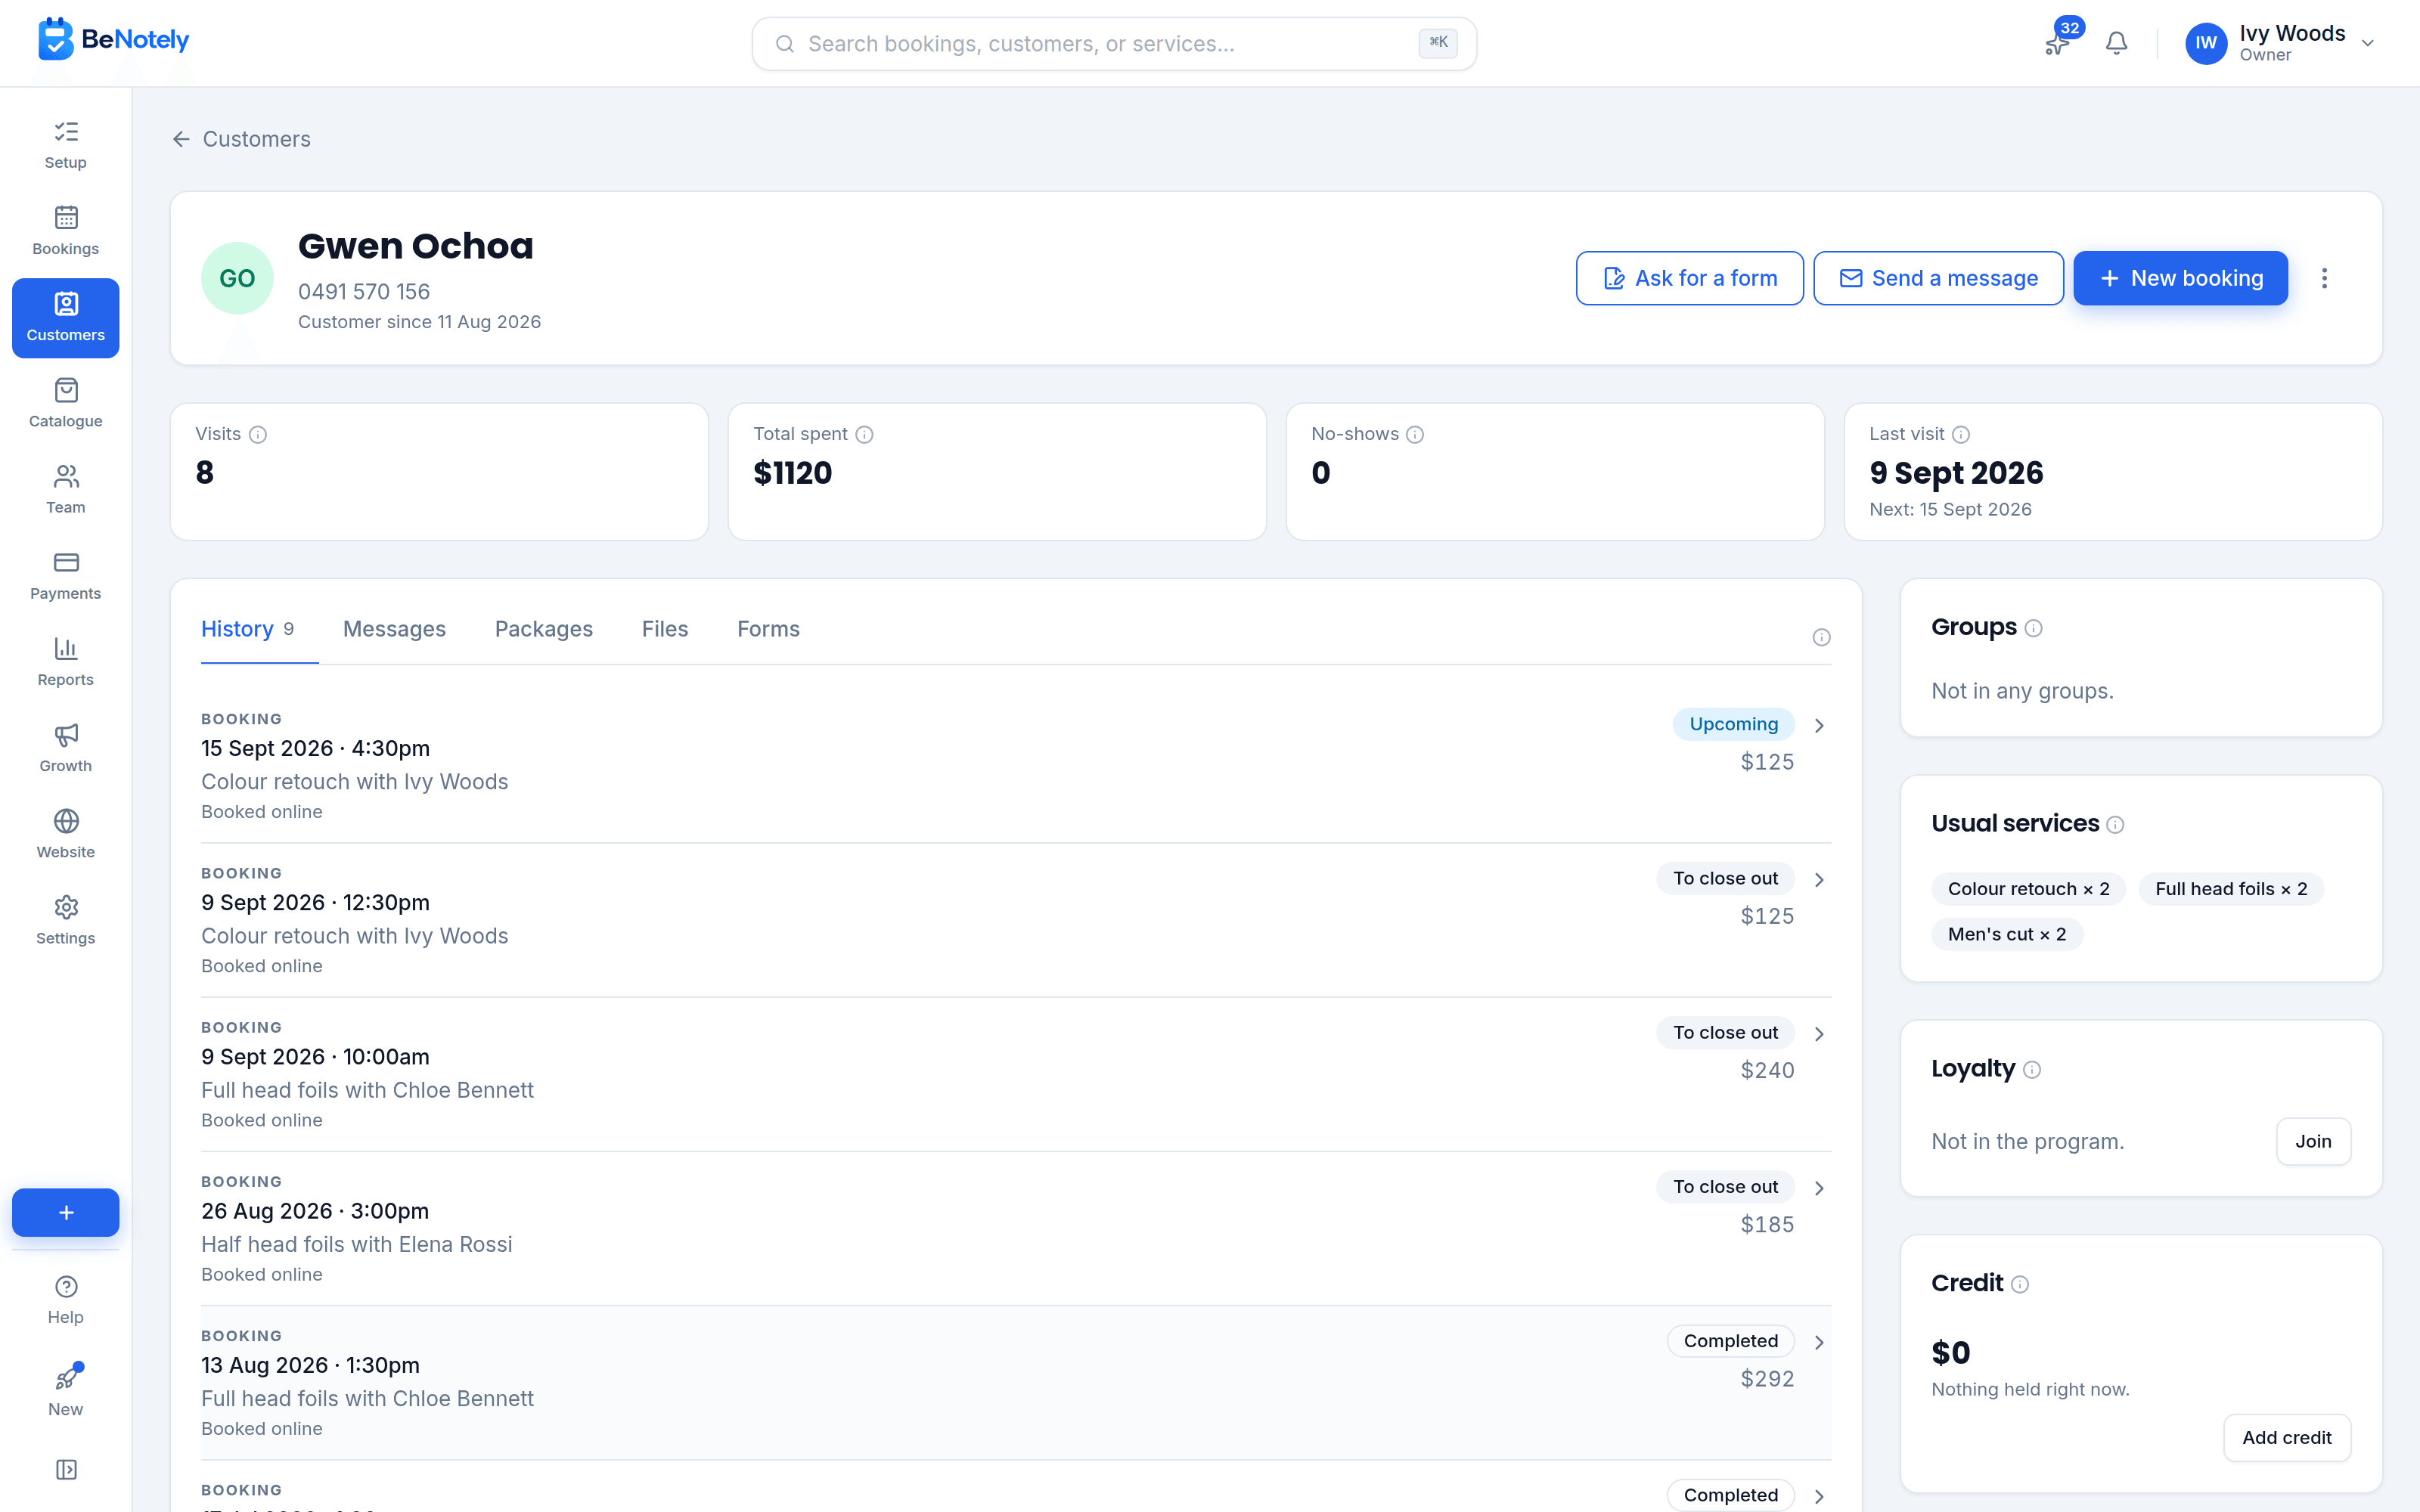
Task: Click To close out badge on $240 booking
Action: click(1725, 1032)
